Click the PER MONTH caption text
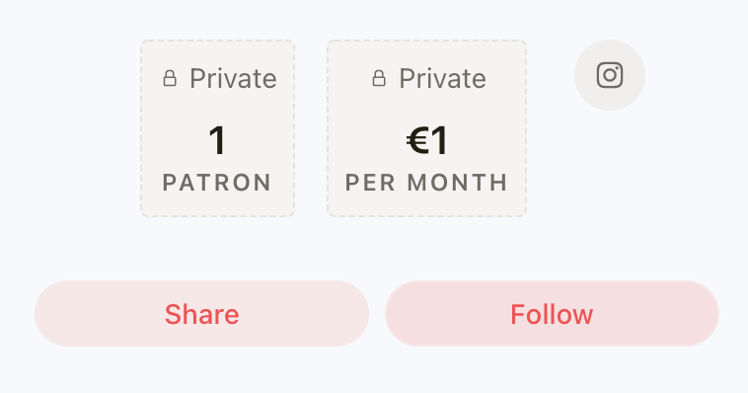This screenshot has width=748, height=393. pos(426,183)
